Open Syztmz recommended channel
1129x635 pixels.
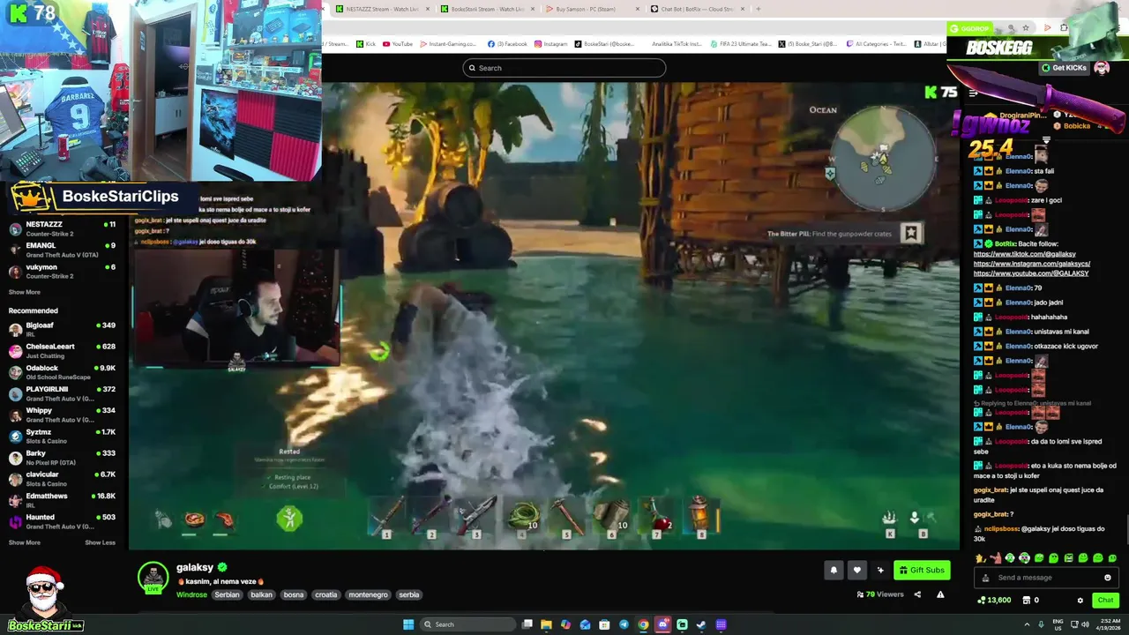click(62, 436)
